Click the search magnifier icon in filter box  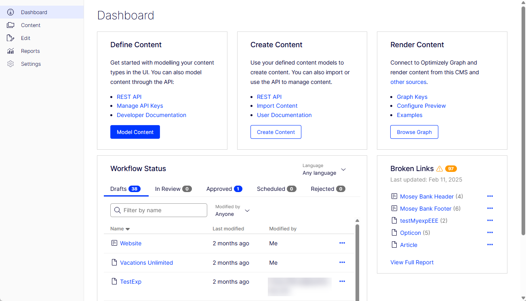pyautogui.click(x=118, y=210)
